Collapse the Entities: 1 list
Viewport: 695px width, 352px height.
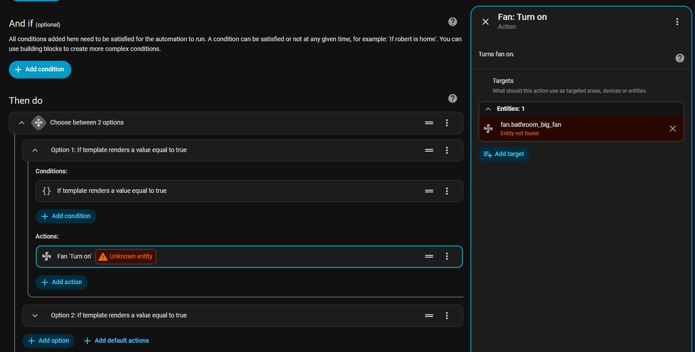[x=488, y=109]
